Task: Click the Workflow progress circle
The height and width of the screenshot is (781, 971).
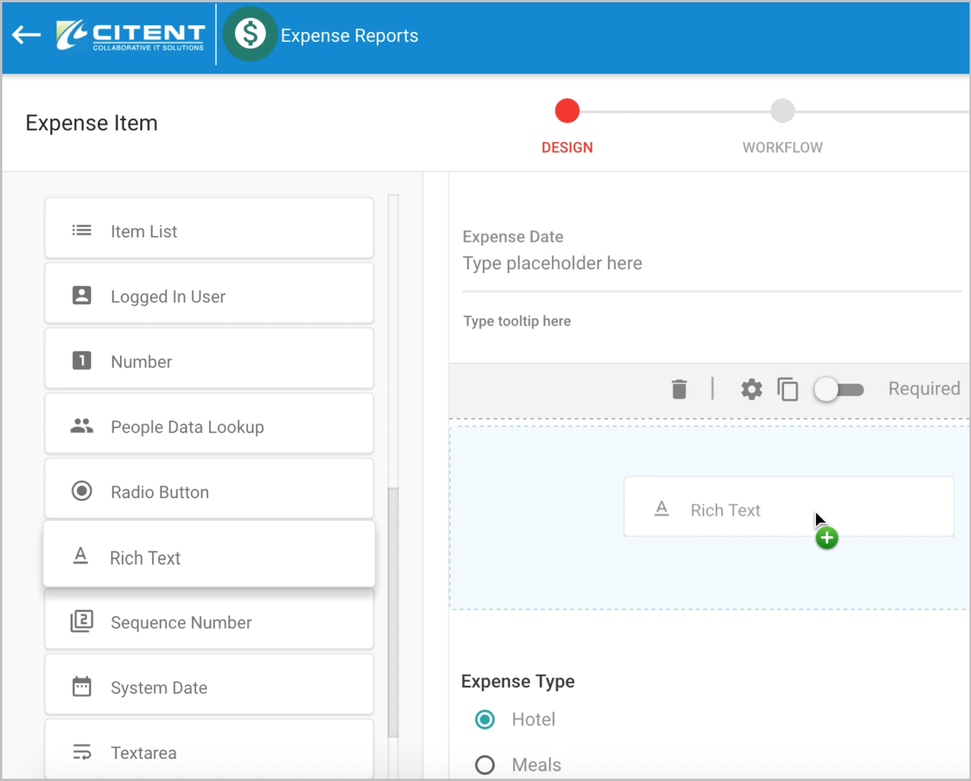Action: click(782, 111)
